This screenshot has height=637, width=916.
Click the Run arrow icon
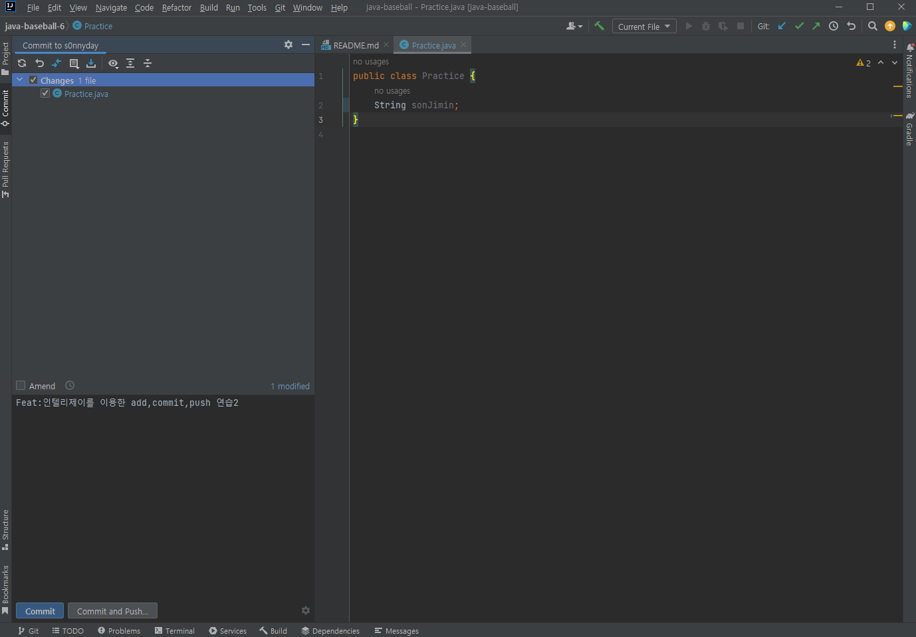pyautogui.click(x=689, y=26)
